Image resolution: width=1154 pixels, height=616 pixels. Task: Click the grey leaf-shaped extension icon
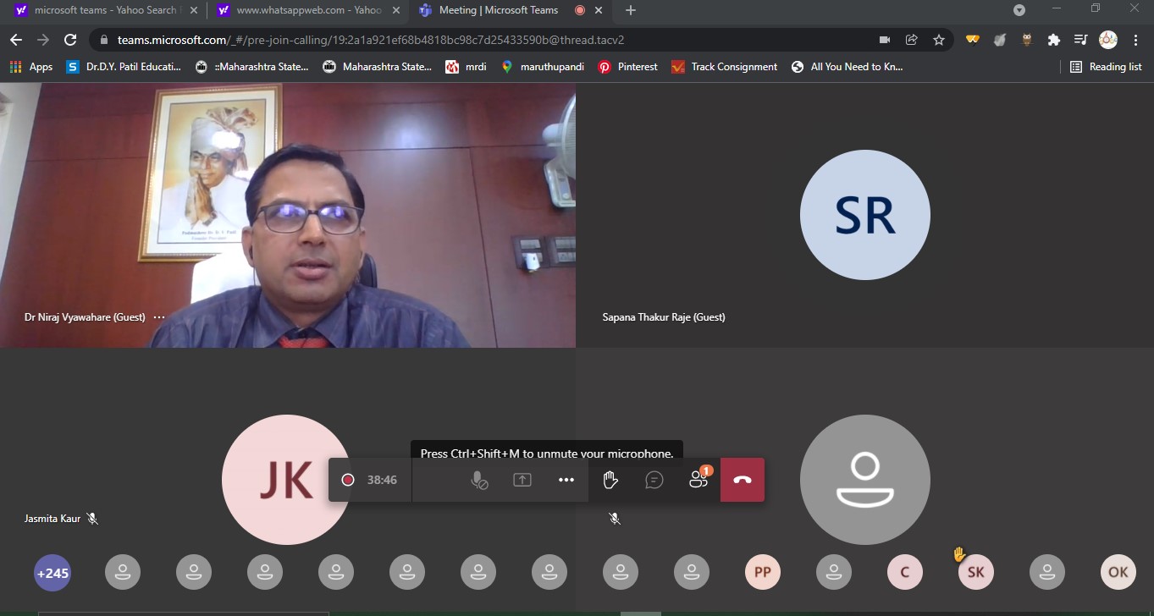click(1000, 40)
